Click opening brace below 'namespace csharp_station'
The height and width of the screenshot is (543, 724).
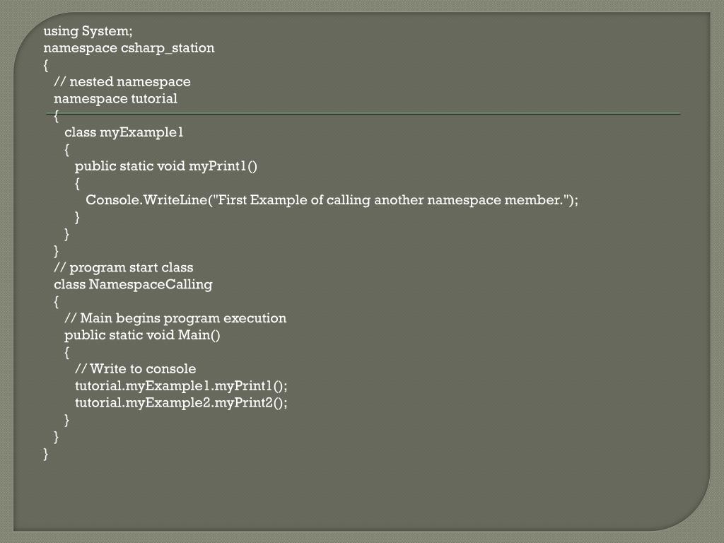pos(46,66)
